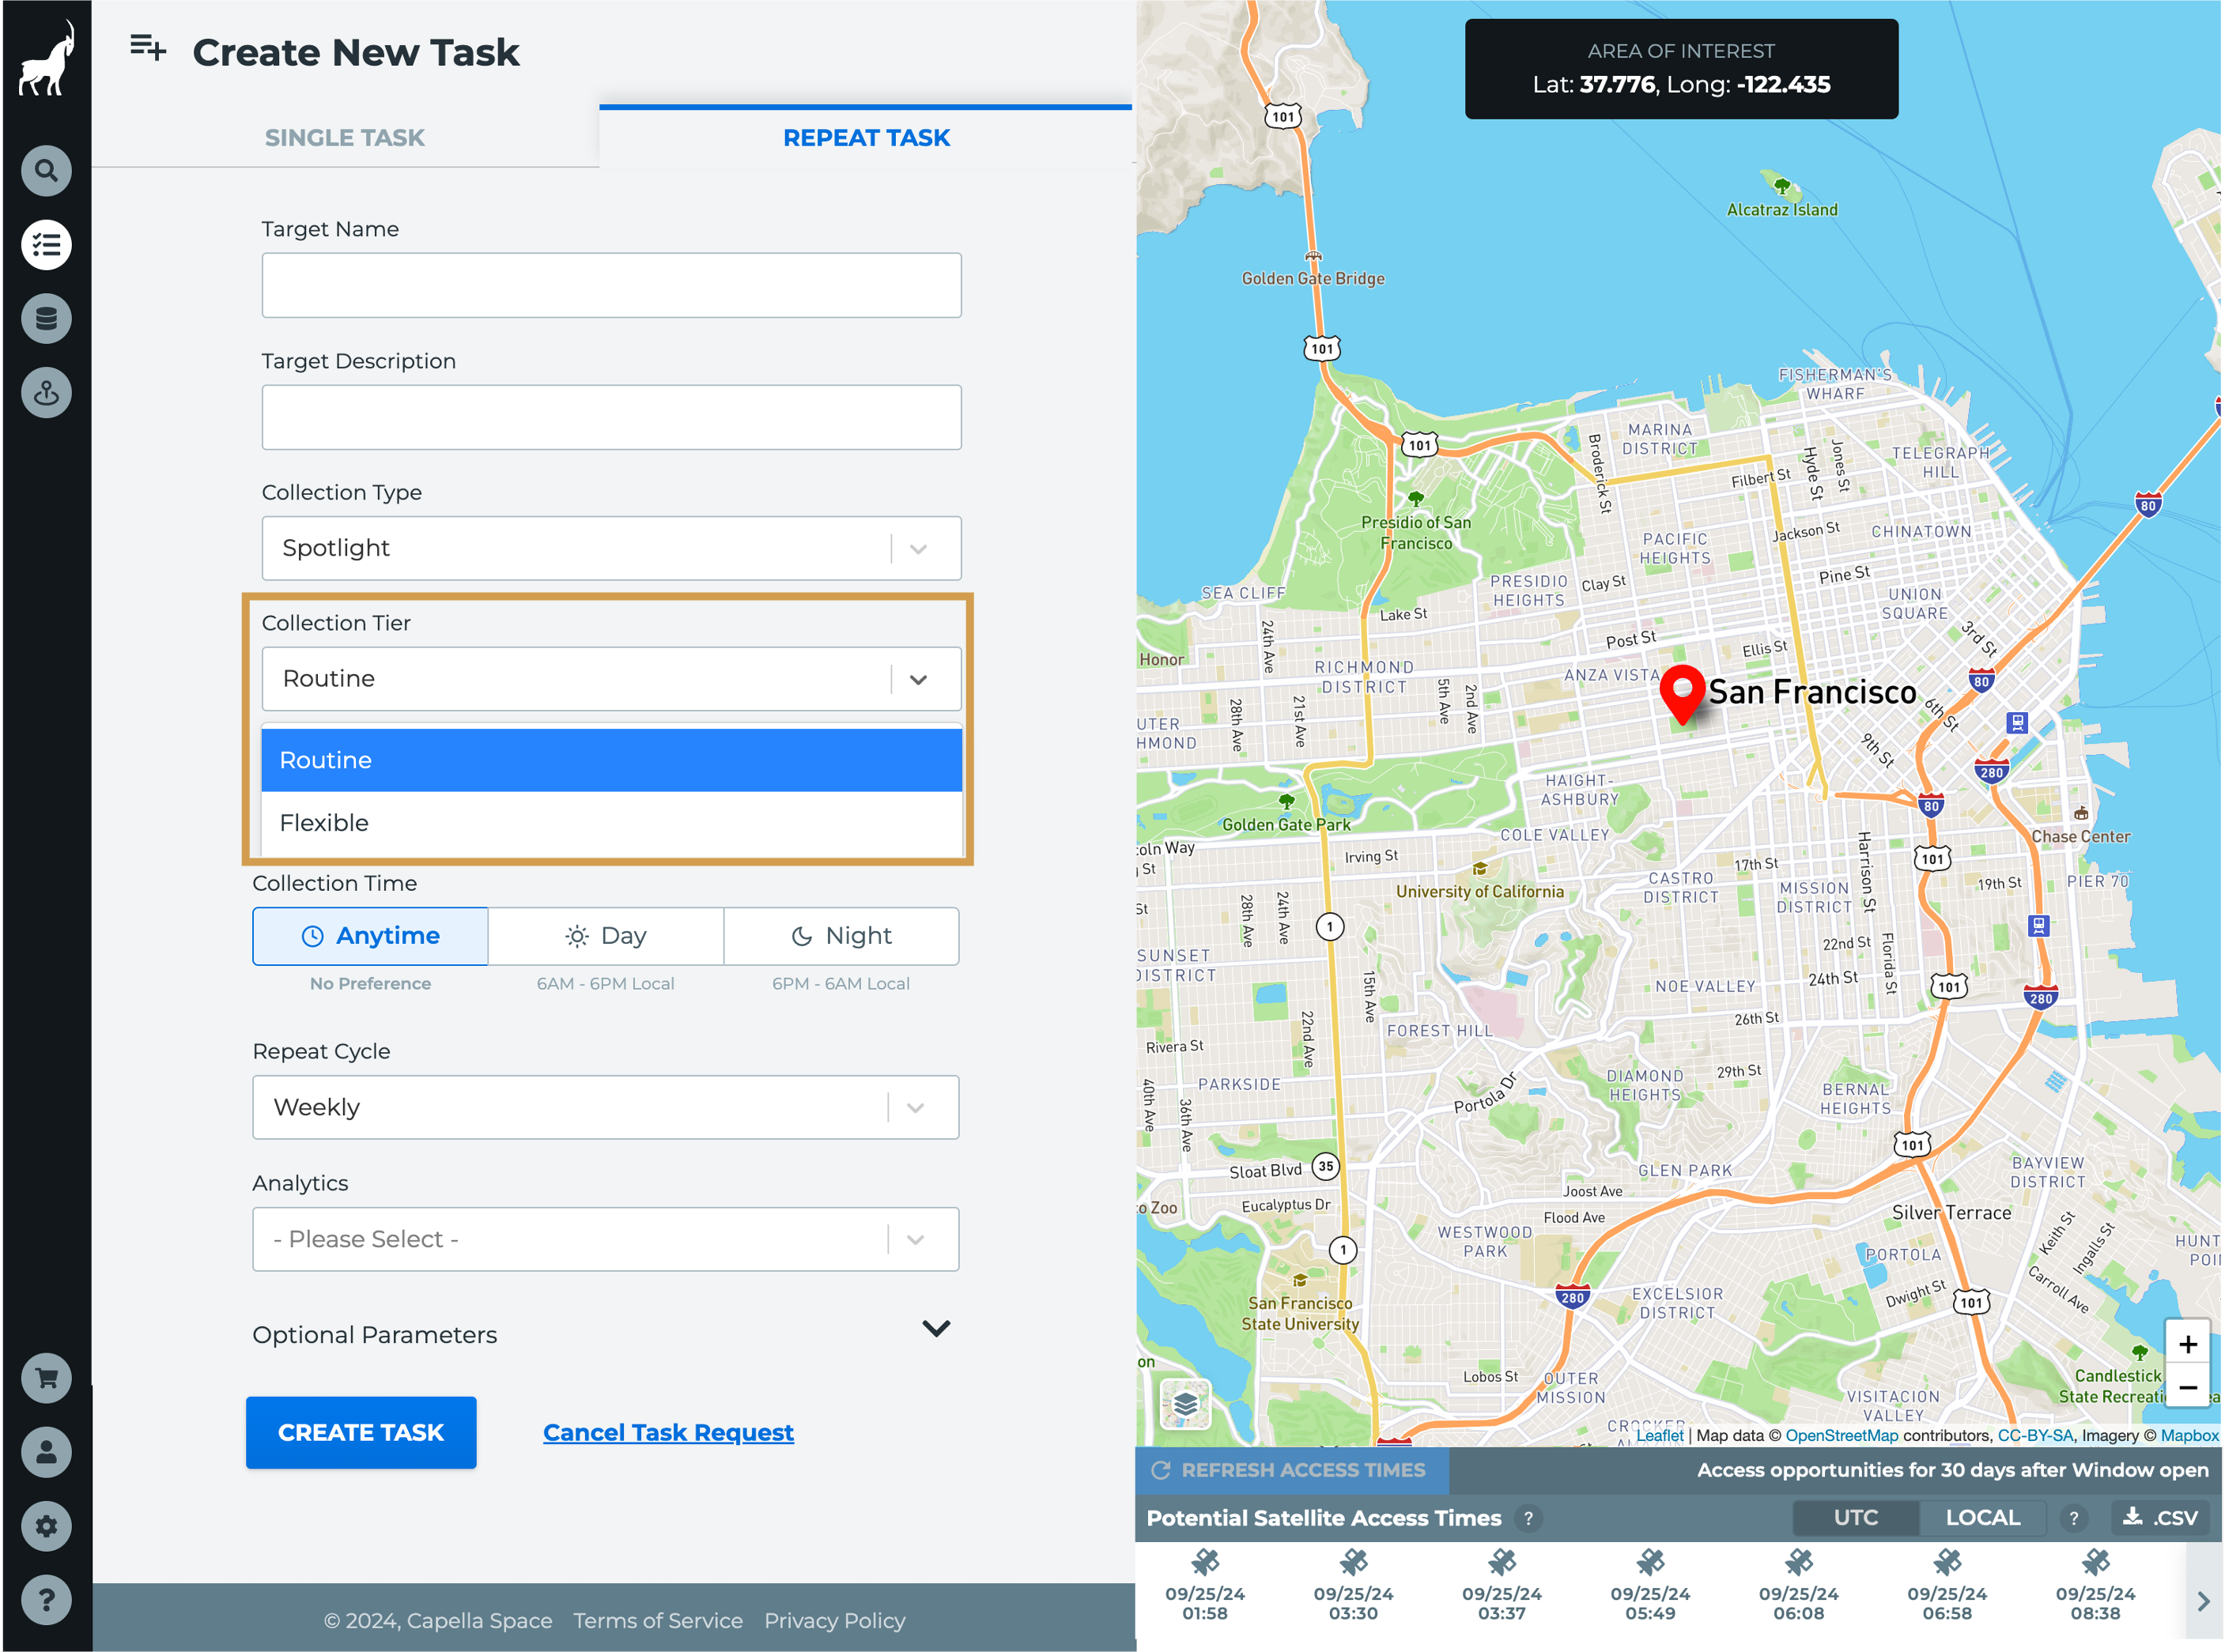Switch access times to LOCAL
Viewport: 2225px width, 1652px height.
[x=1982, y=1518]
